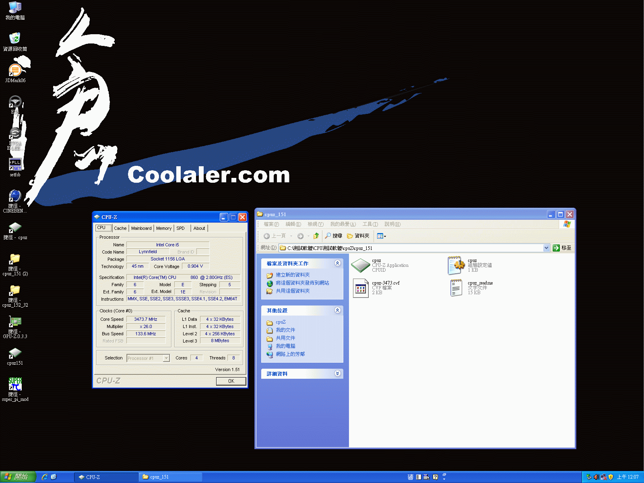This screenshot has width=644, height=483.
Task: Open My Network Places link
Action: 290,354
